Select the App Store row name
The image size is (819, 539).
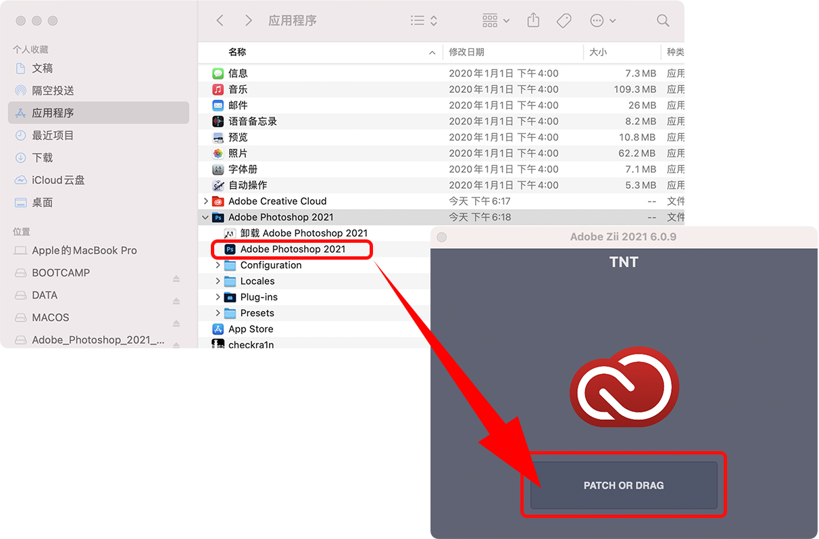point(251,329)
